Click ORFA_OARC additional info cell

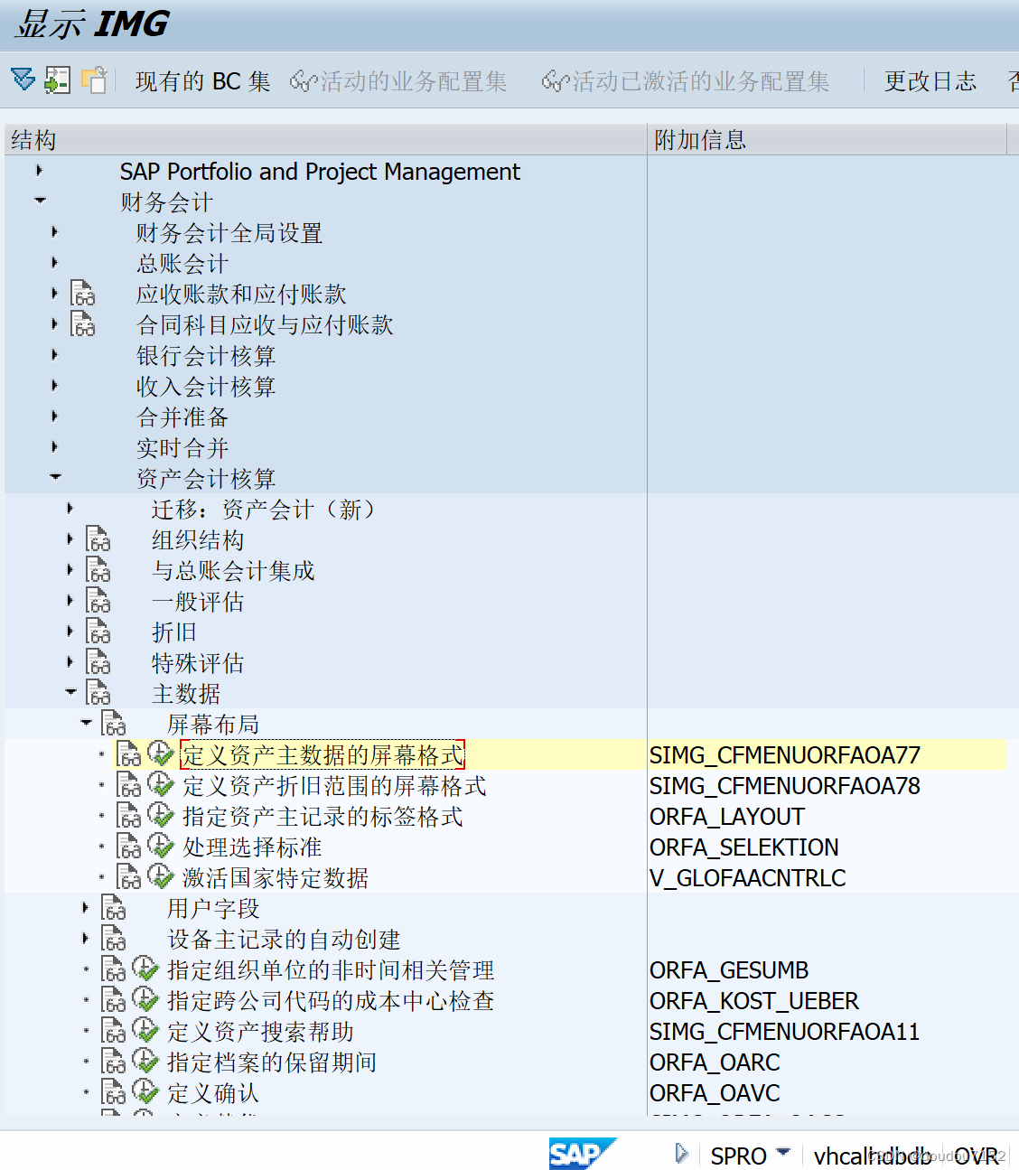[x=715, y=1062]
